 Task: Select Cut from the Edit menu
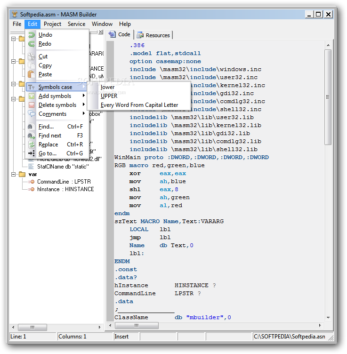click(x=56, y=56)
